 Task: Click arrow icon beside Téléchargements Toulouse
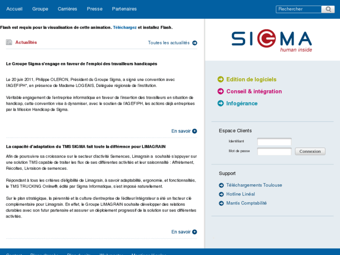tap(221, 185)
